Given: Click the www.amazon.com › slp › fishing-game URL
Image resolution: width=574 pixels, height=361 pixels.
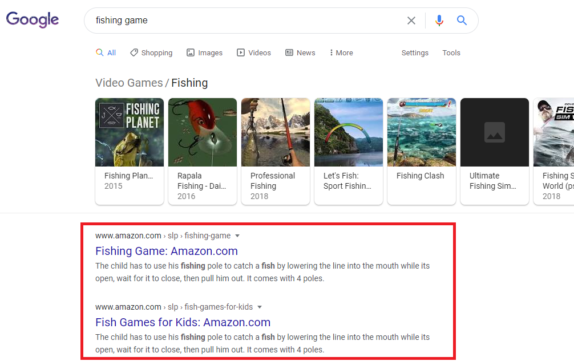Looking at the screenshot, I should point(163,236).
